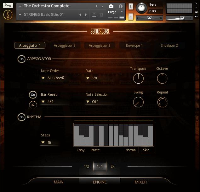Solo the instrument with S button
Viewport: 200px width, 192px height.
coord(131,6)
